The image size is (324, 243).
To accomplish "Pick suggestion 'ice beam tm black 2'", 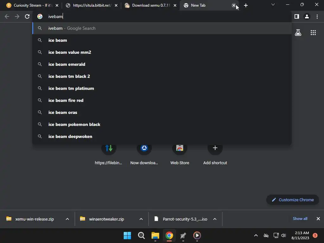I will [x=162, y=76].
